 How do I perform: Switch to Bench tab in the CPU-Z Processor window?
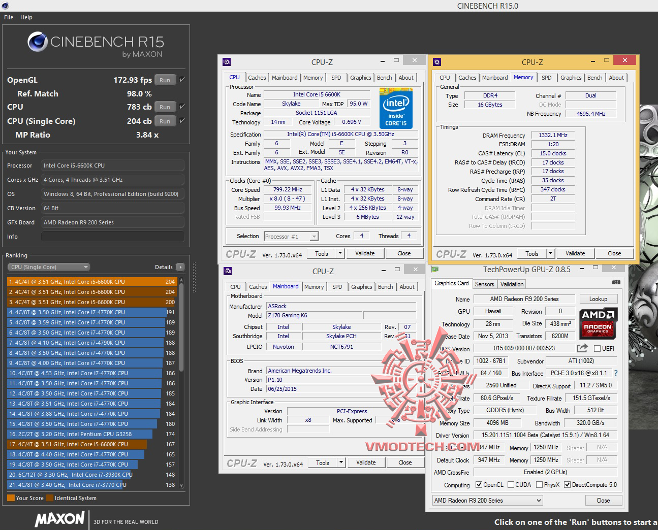coord(385,78)
